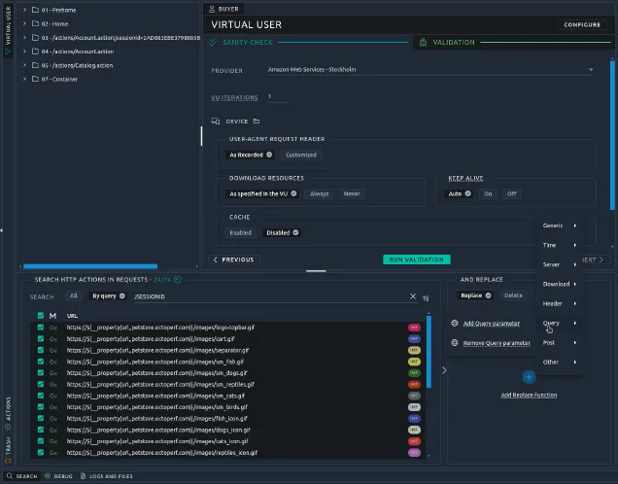
Task: Click the validation bug icon
Action: (423, 42)
